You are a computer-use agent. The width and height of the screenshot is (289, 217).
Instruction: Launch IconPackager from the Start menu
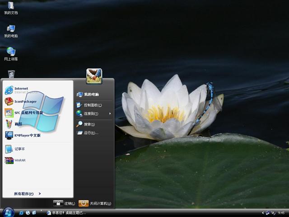[x=21, y=101]
